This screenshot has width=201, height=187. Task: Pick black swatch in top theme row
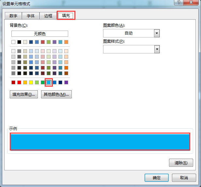[19, 42]
